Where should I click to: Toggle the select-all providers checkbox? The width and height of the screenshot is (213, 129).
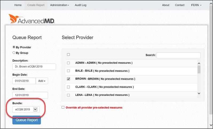[69, 55]
